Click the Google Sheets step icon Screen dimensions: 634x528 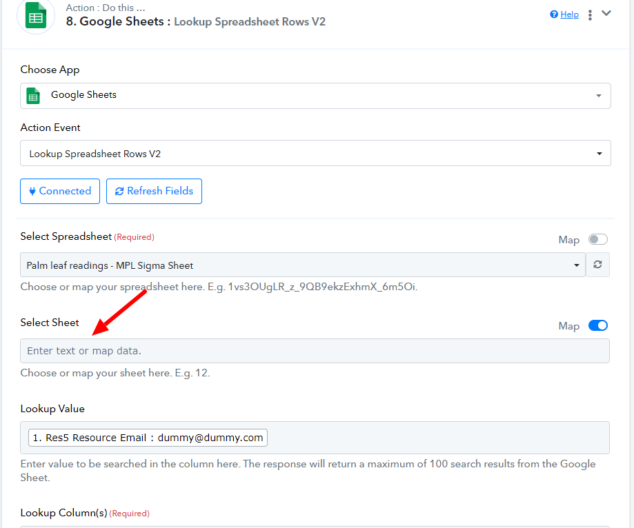point(36,15)
